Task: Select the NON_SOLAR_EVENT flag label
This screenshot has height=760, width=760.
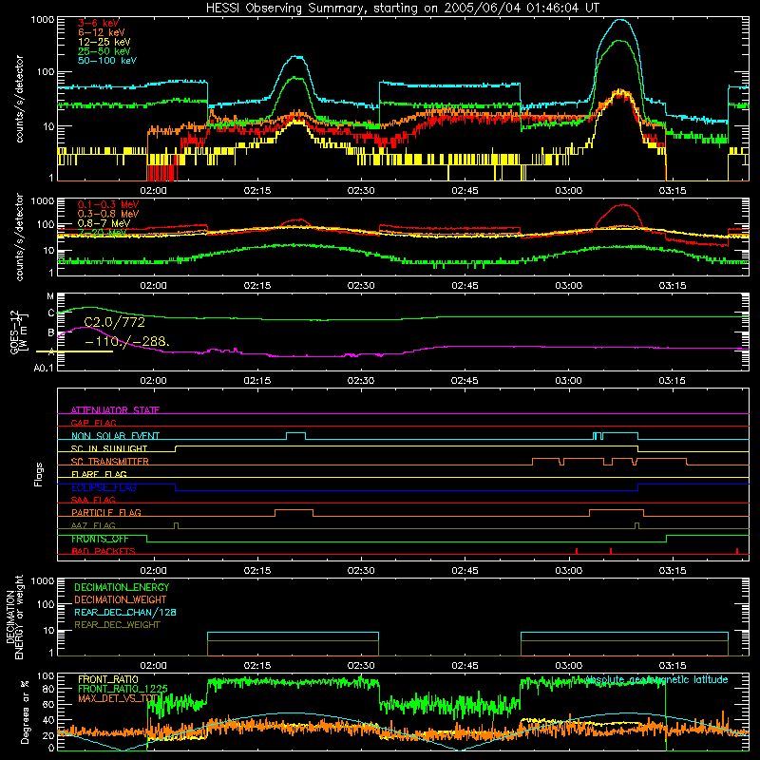Action: tap(115, 436)
